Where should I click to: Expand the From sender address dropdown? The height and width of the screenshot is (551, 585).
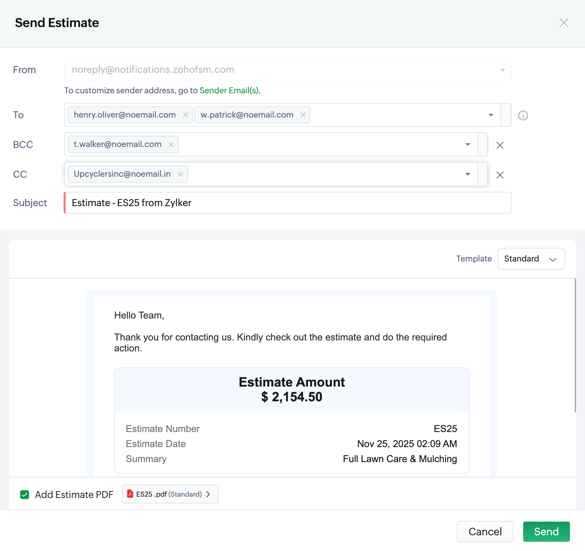[502, 70]
